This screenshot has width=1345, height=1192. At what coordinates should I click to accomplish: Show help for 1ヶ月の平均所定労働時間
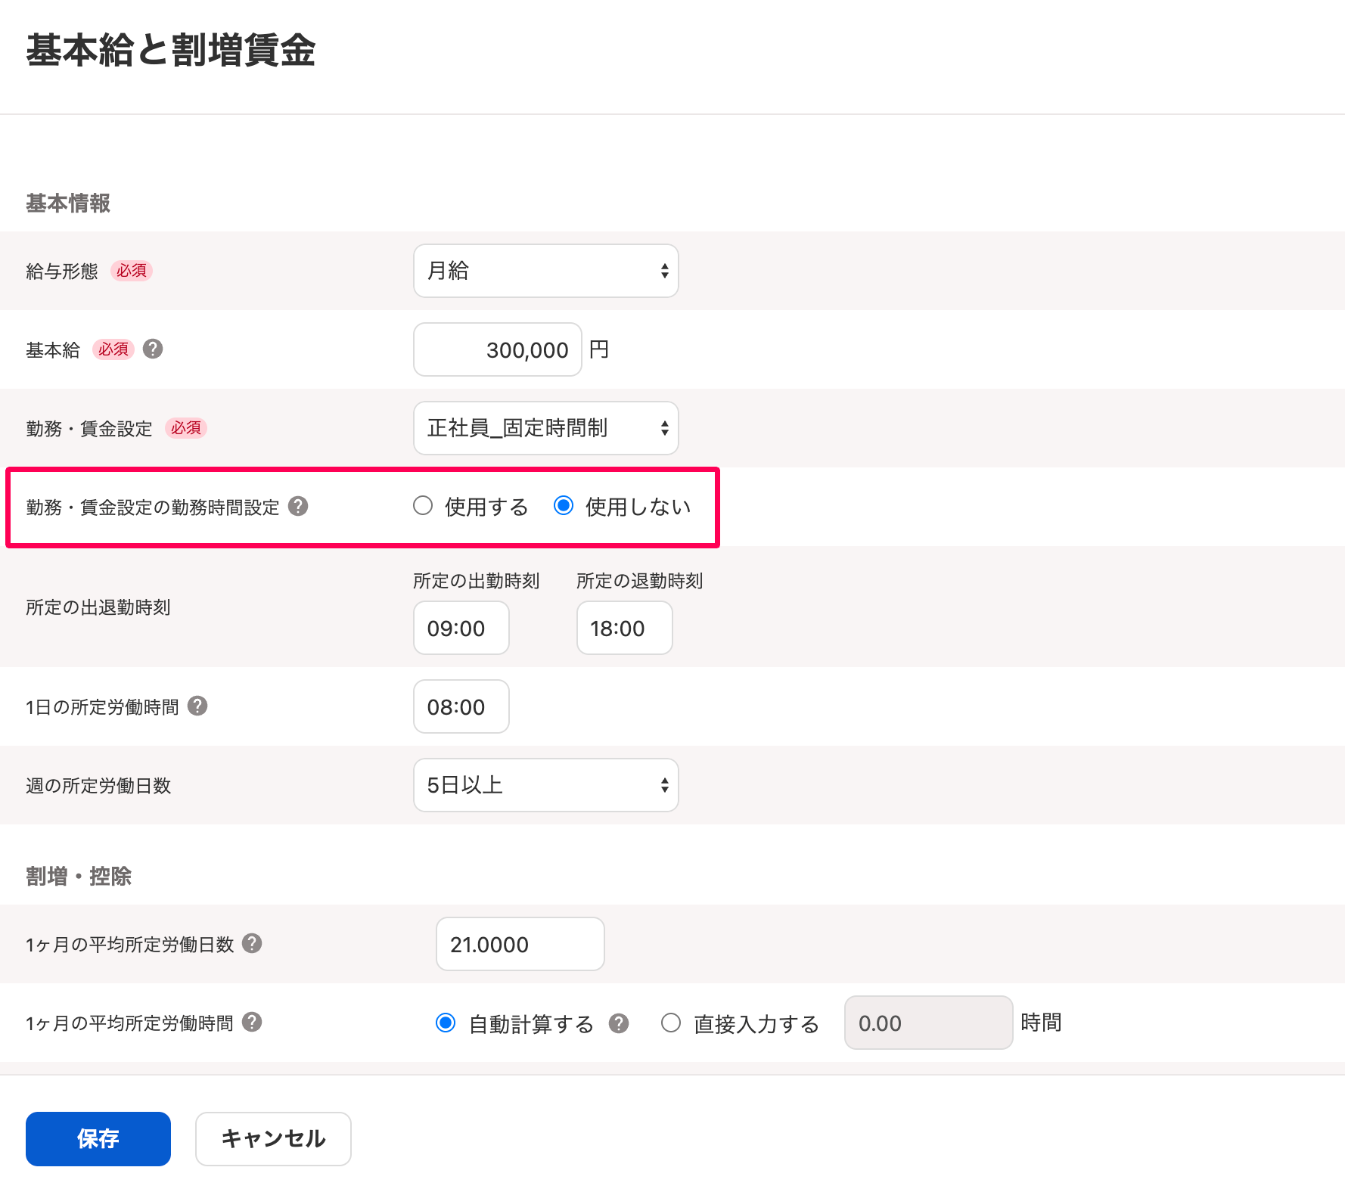pos(252,1022)
